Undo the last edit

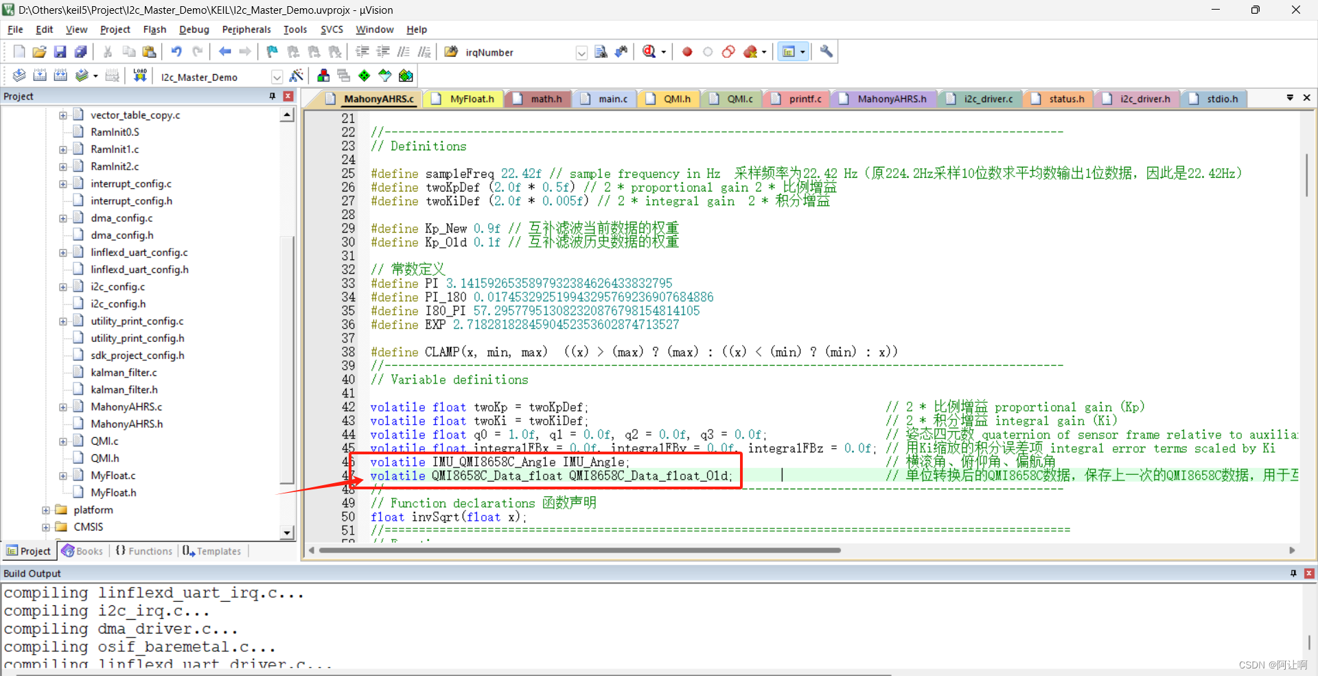[x=177, y=51]
